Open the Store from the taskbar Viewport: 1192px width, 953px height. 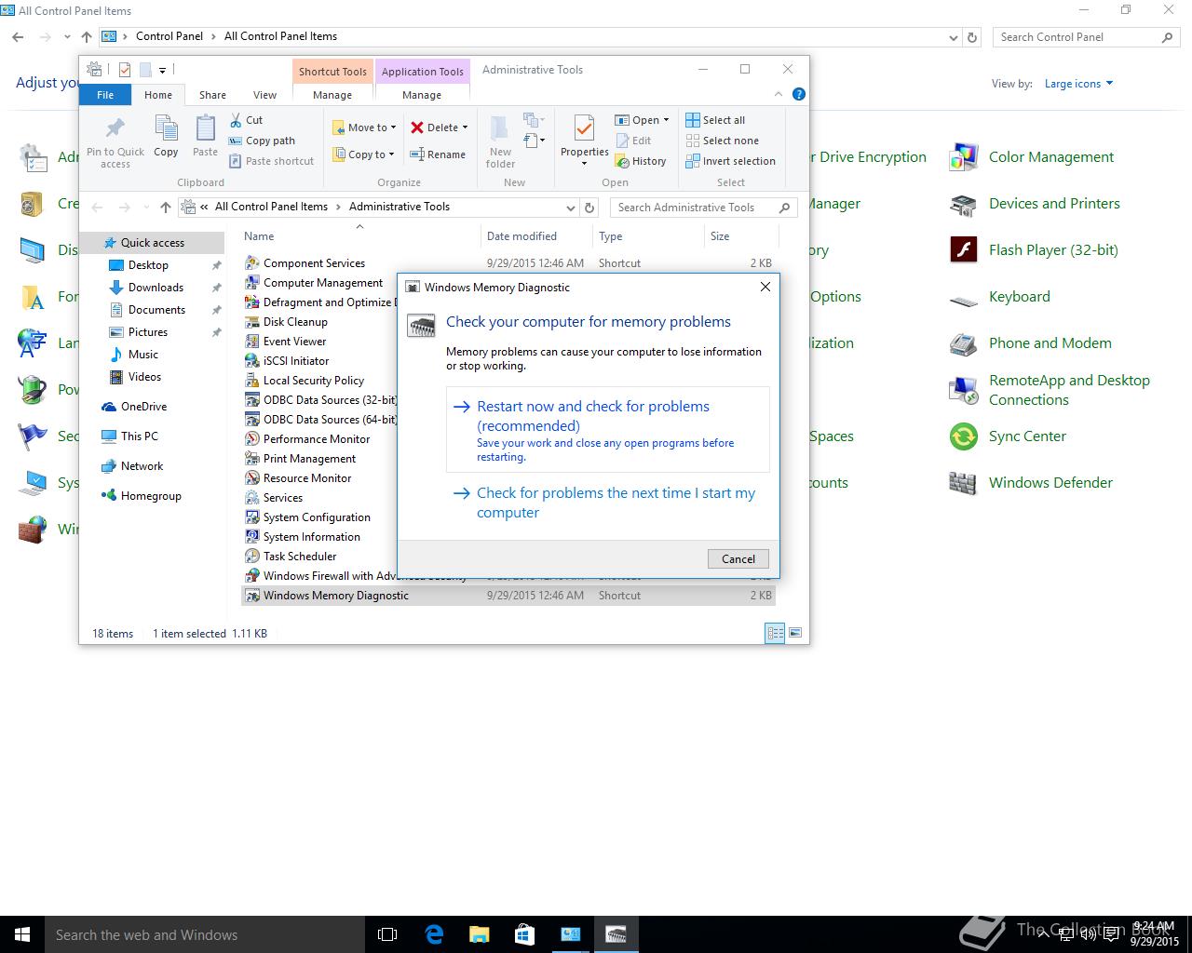pyautogui.click(x=524, y=934)
